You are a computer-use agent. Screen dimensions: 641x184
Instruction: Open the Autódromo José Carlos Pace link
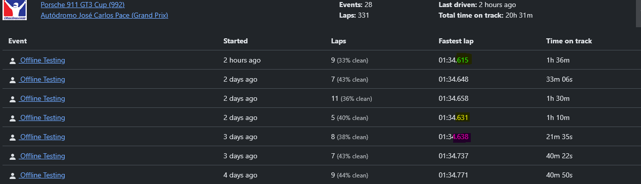coord(105,15)
